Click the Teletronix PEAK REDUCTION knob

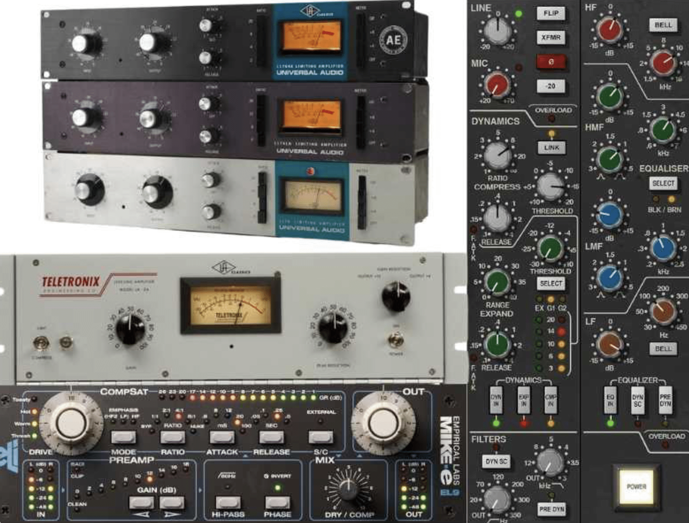click(x=333, y=328)
